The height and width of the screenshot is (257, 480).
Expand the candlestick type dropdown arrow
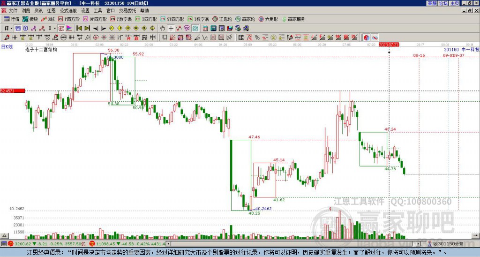pos(55,28)
